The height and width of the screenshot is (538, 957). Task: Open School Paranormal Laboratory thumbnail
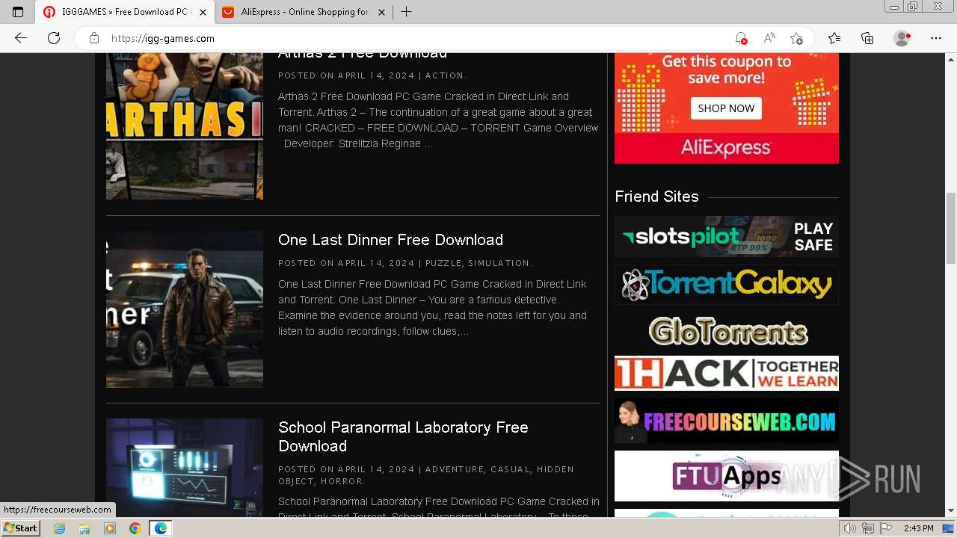tap(185, 468)
